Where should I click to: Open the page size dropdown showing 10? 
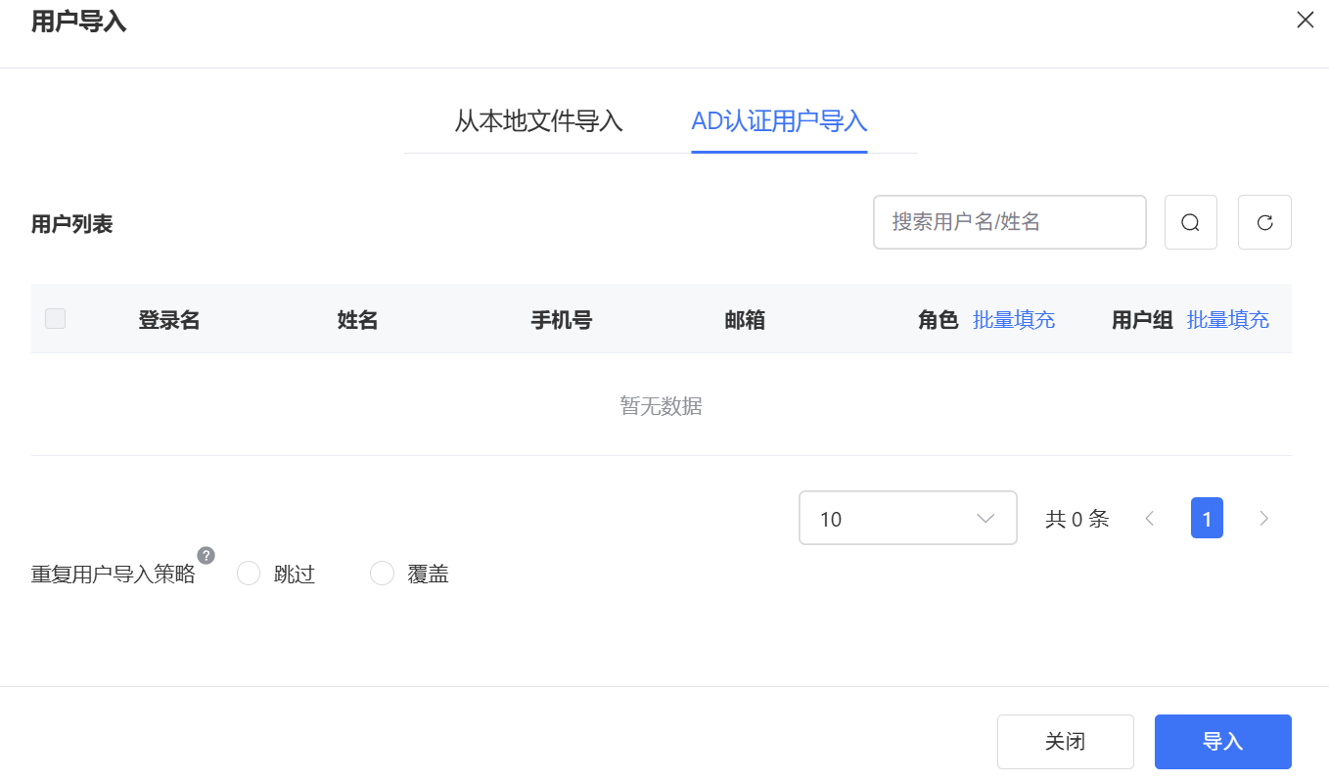tap(907, 518)
